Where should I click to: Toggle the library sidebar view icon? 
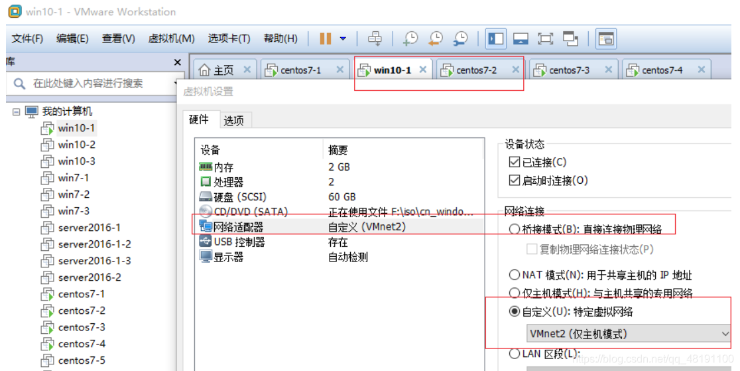pos(495,38)
